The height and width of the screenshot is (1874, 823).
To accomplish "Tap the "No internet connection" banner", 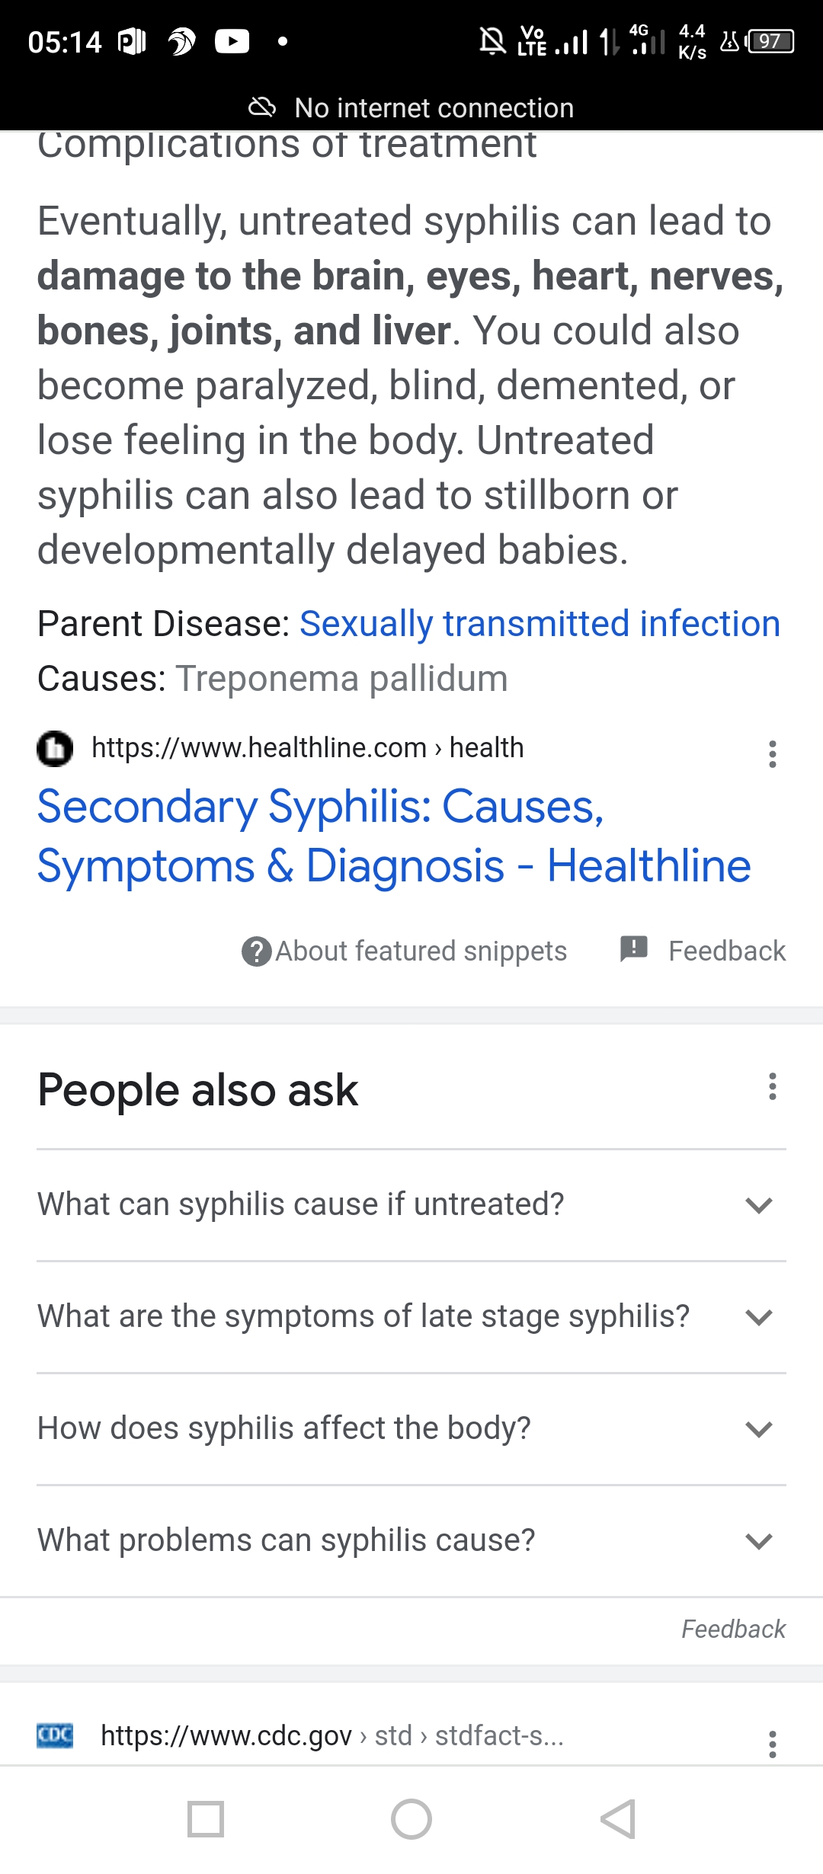I will point(411,108).
